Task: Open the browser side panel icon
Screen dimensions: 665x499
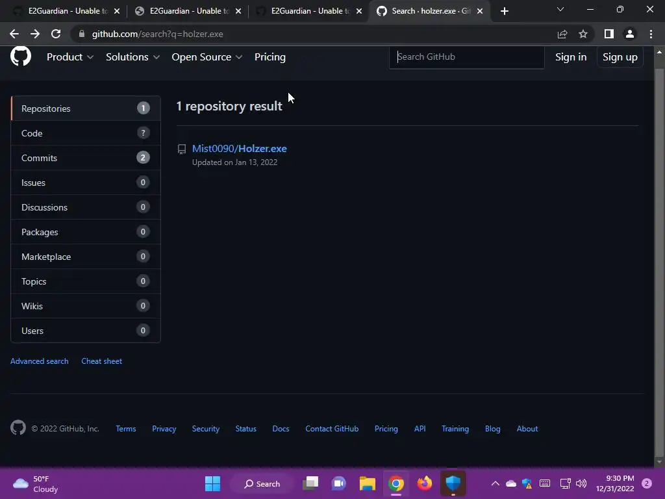Action: tap(609, 34)
